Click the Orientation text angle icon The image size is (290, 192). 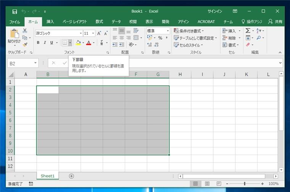131,45
